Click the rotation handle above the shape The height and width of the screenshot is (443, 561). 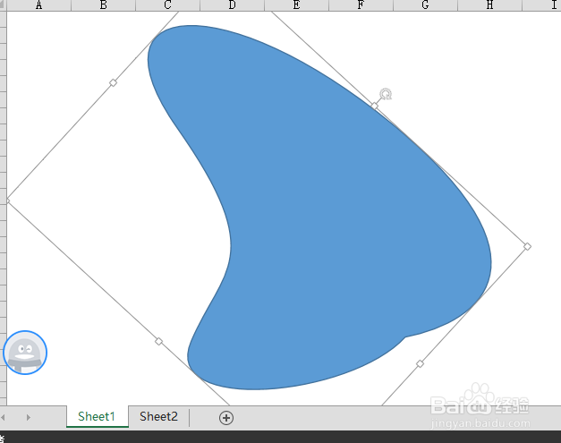click(x=386, y=95)
